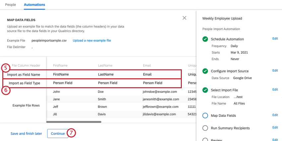The image size is (282, 141).
Task: Select the jilldavis@example.com cell
Action: tap(159, 114)
